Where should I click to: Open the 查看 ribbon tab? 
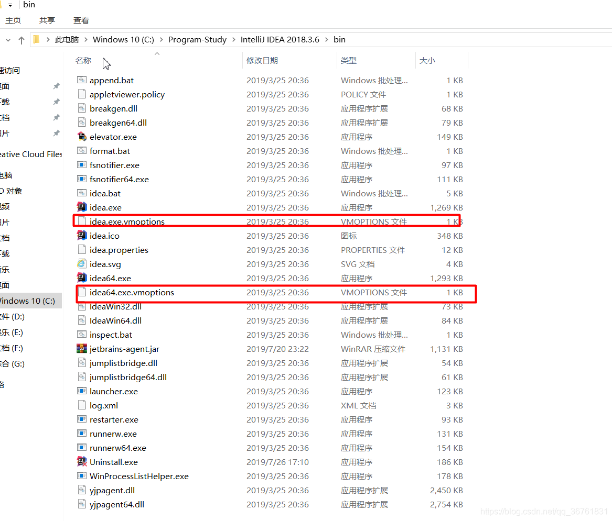(x=81, y=20)
